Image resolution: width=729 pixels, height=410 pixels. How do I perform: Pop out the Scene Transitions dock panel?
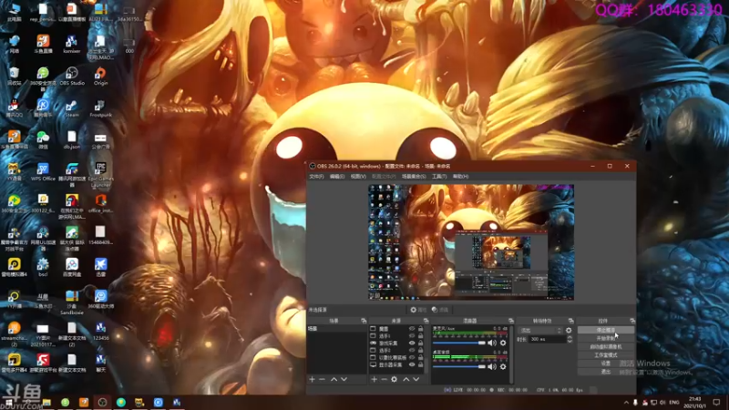[x=571, y=321]
